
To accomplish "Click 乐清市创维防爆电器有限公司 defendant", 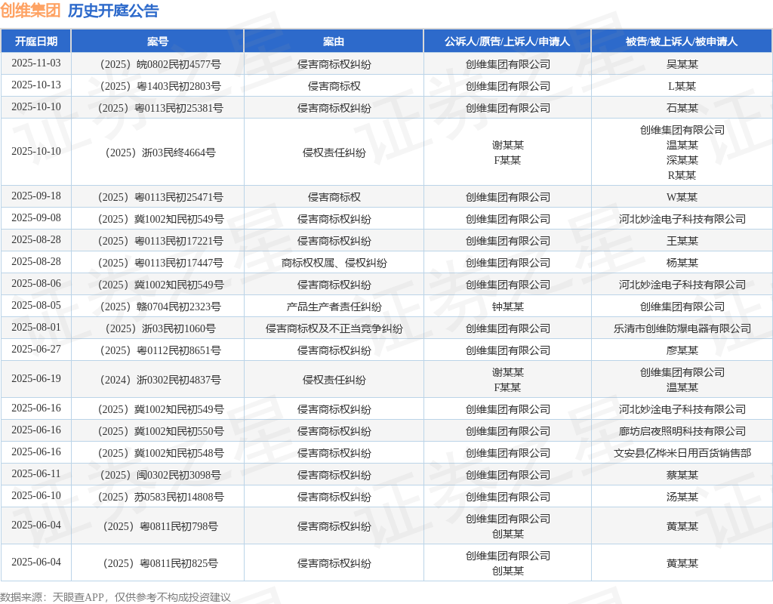I will tap(682, 328).
